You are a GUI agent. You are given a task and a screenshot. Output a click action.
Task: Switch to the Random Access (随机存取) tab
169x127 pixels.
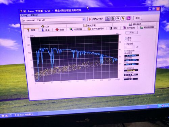90,25
